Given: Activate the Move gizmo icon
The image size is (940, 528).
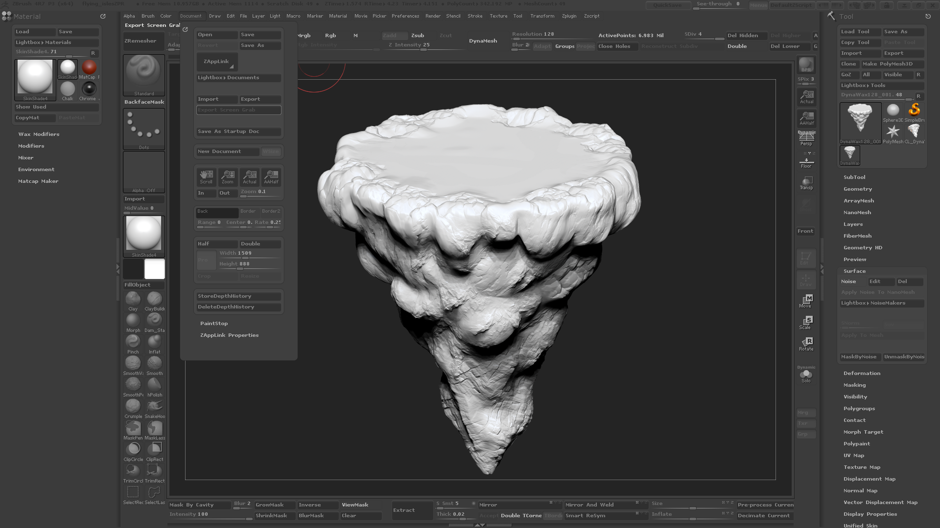Looking at the screenshot, I should click(806, 301).
